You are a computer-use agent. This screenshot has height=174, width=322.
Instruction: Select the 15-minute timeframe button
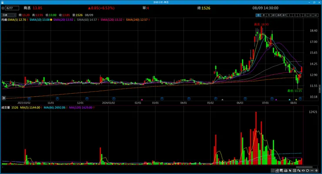[x=305, y=15]
